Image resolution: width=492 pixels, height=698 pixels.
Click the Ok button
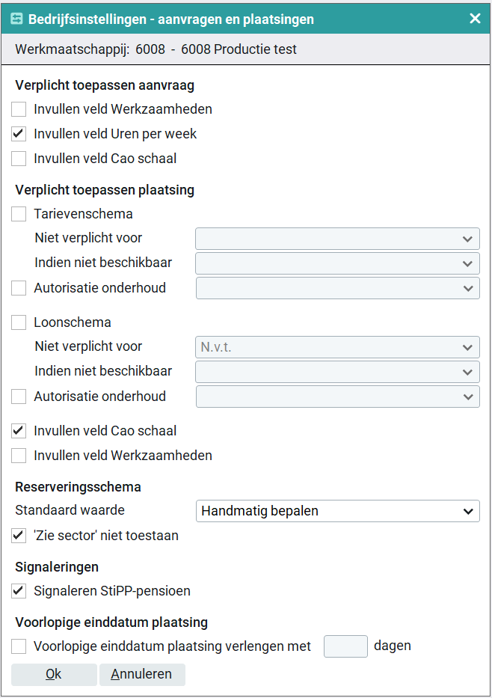54,674
